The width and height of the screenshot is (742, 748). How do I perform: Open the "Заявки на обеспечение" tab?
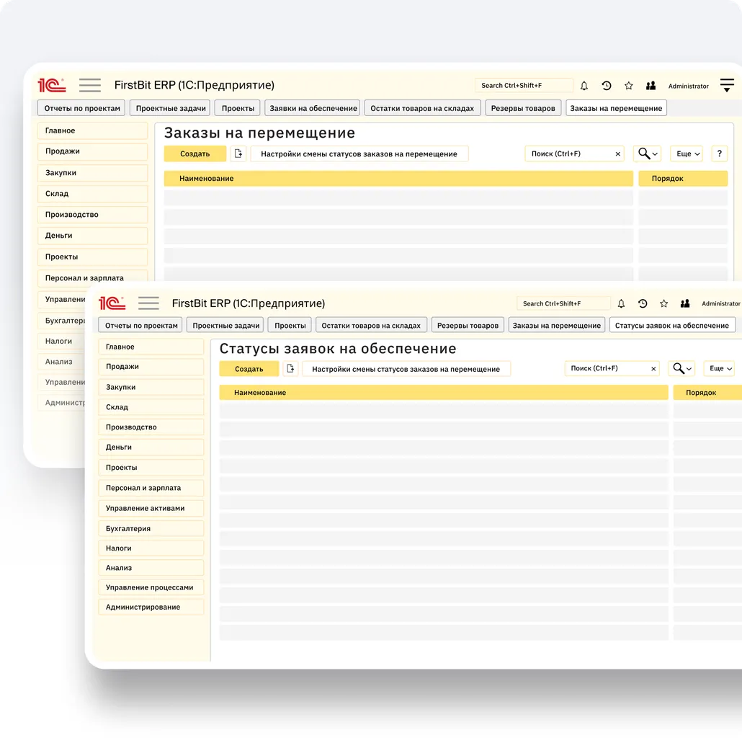click(x=313, y=108)
